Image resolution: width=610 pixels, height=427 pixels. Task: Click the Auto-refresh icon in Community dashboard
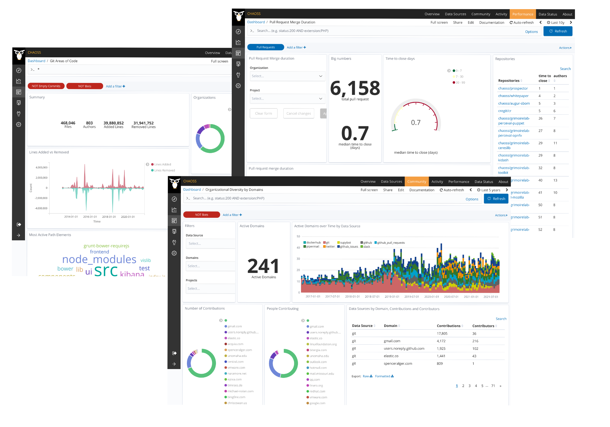[441, 190]
